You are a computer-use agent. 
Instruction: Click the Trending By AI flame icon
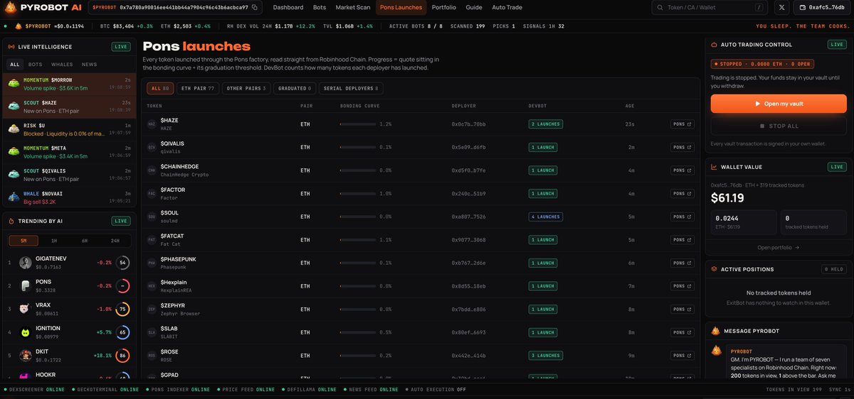click(x=11, y=221)
